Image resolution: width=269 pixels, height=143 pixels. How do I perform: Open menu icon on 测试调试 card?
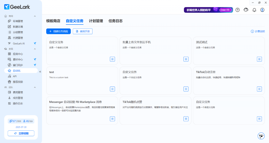click(x=259, y=59)
